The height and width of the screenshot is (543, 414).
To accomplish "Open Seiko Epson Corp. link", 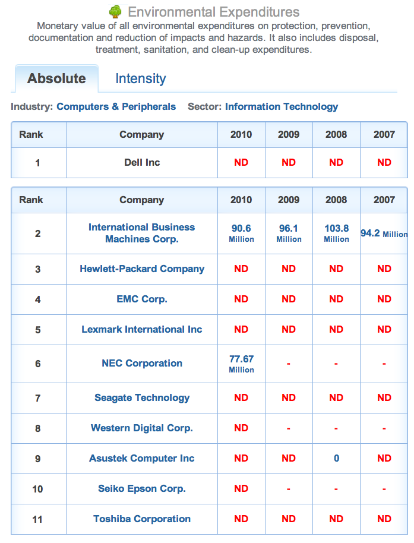I will (x=142, y=488).
